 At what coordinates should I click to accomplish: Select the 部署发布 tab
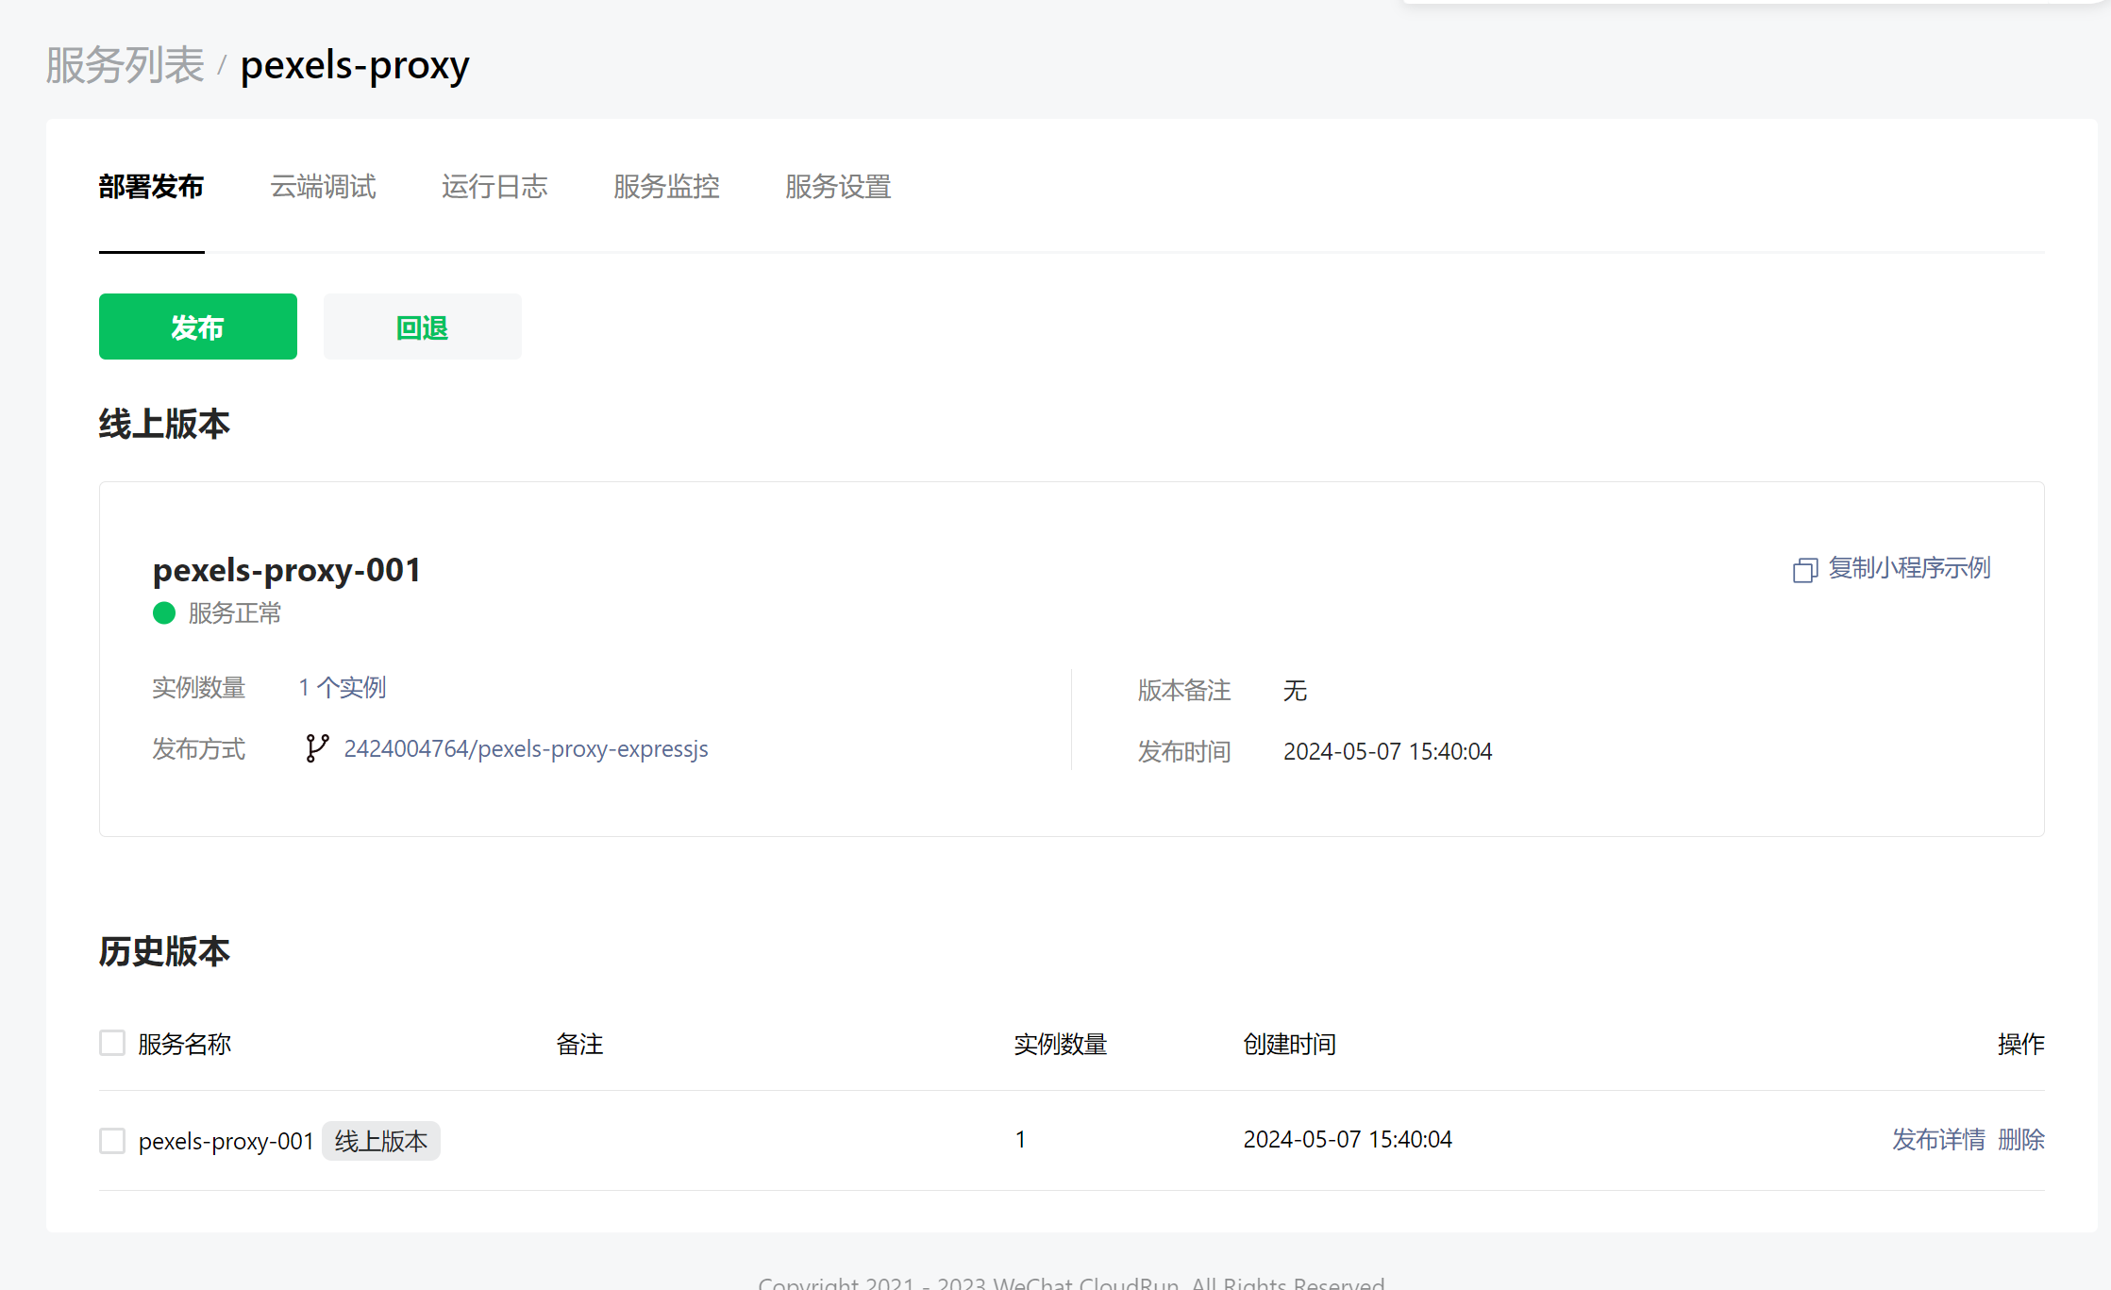(151, 187)
